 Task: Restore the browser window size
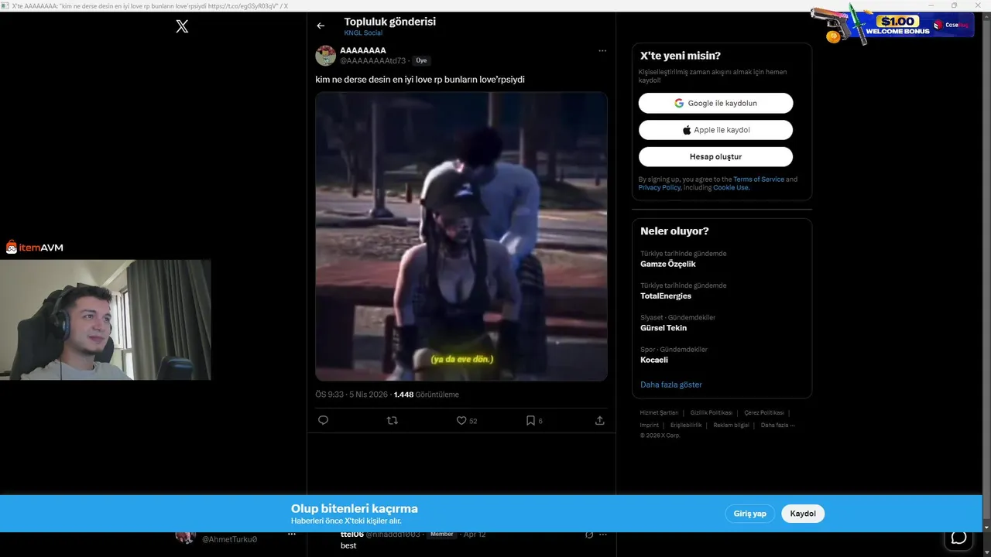pyautogui.click(x=954, y=5)
